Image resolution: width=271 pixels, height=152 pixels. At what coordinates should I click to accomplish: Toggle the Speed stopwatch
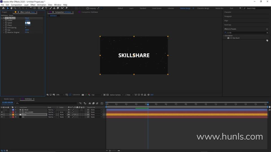6,23
